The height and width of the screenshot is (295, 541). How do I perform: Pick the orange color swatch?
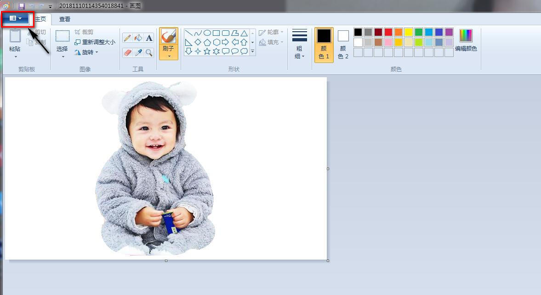tap(398, 32)
